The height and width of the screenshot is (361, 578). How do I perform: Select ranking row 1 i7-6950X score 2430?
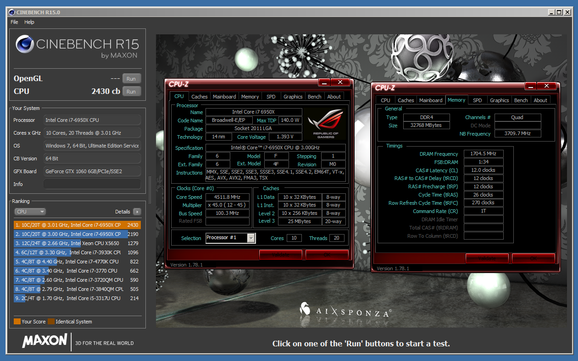(77, 225)
